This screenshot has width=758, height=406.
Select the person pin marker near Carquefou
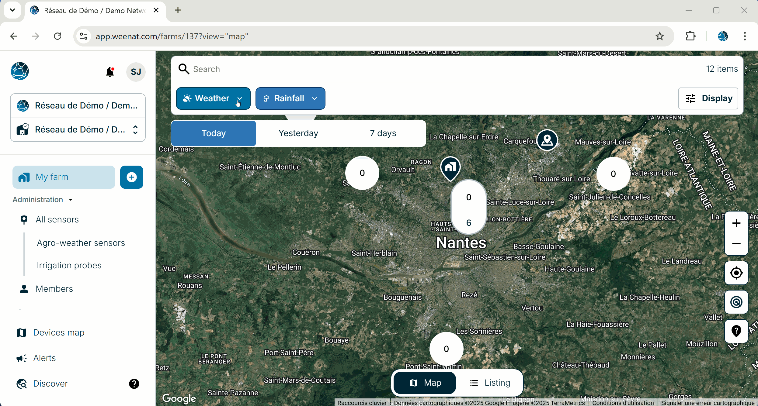tap(547, 140)
